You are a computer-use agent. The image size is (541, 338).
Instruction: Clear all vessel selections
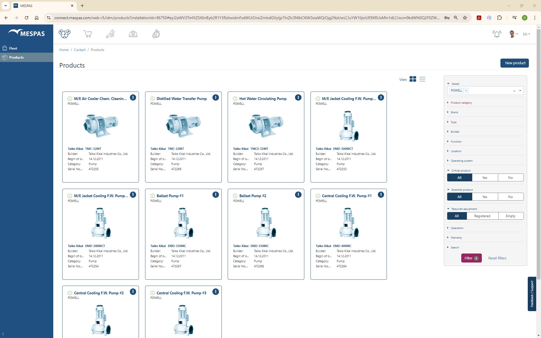[514, 91]
